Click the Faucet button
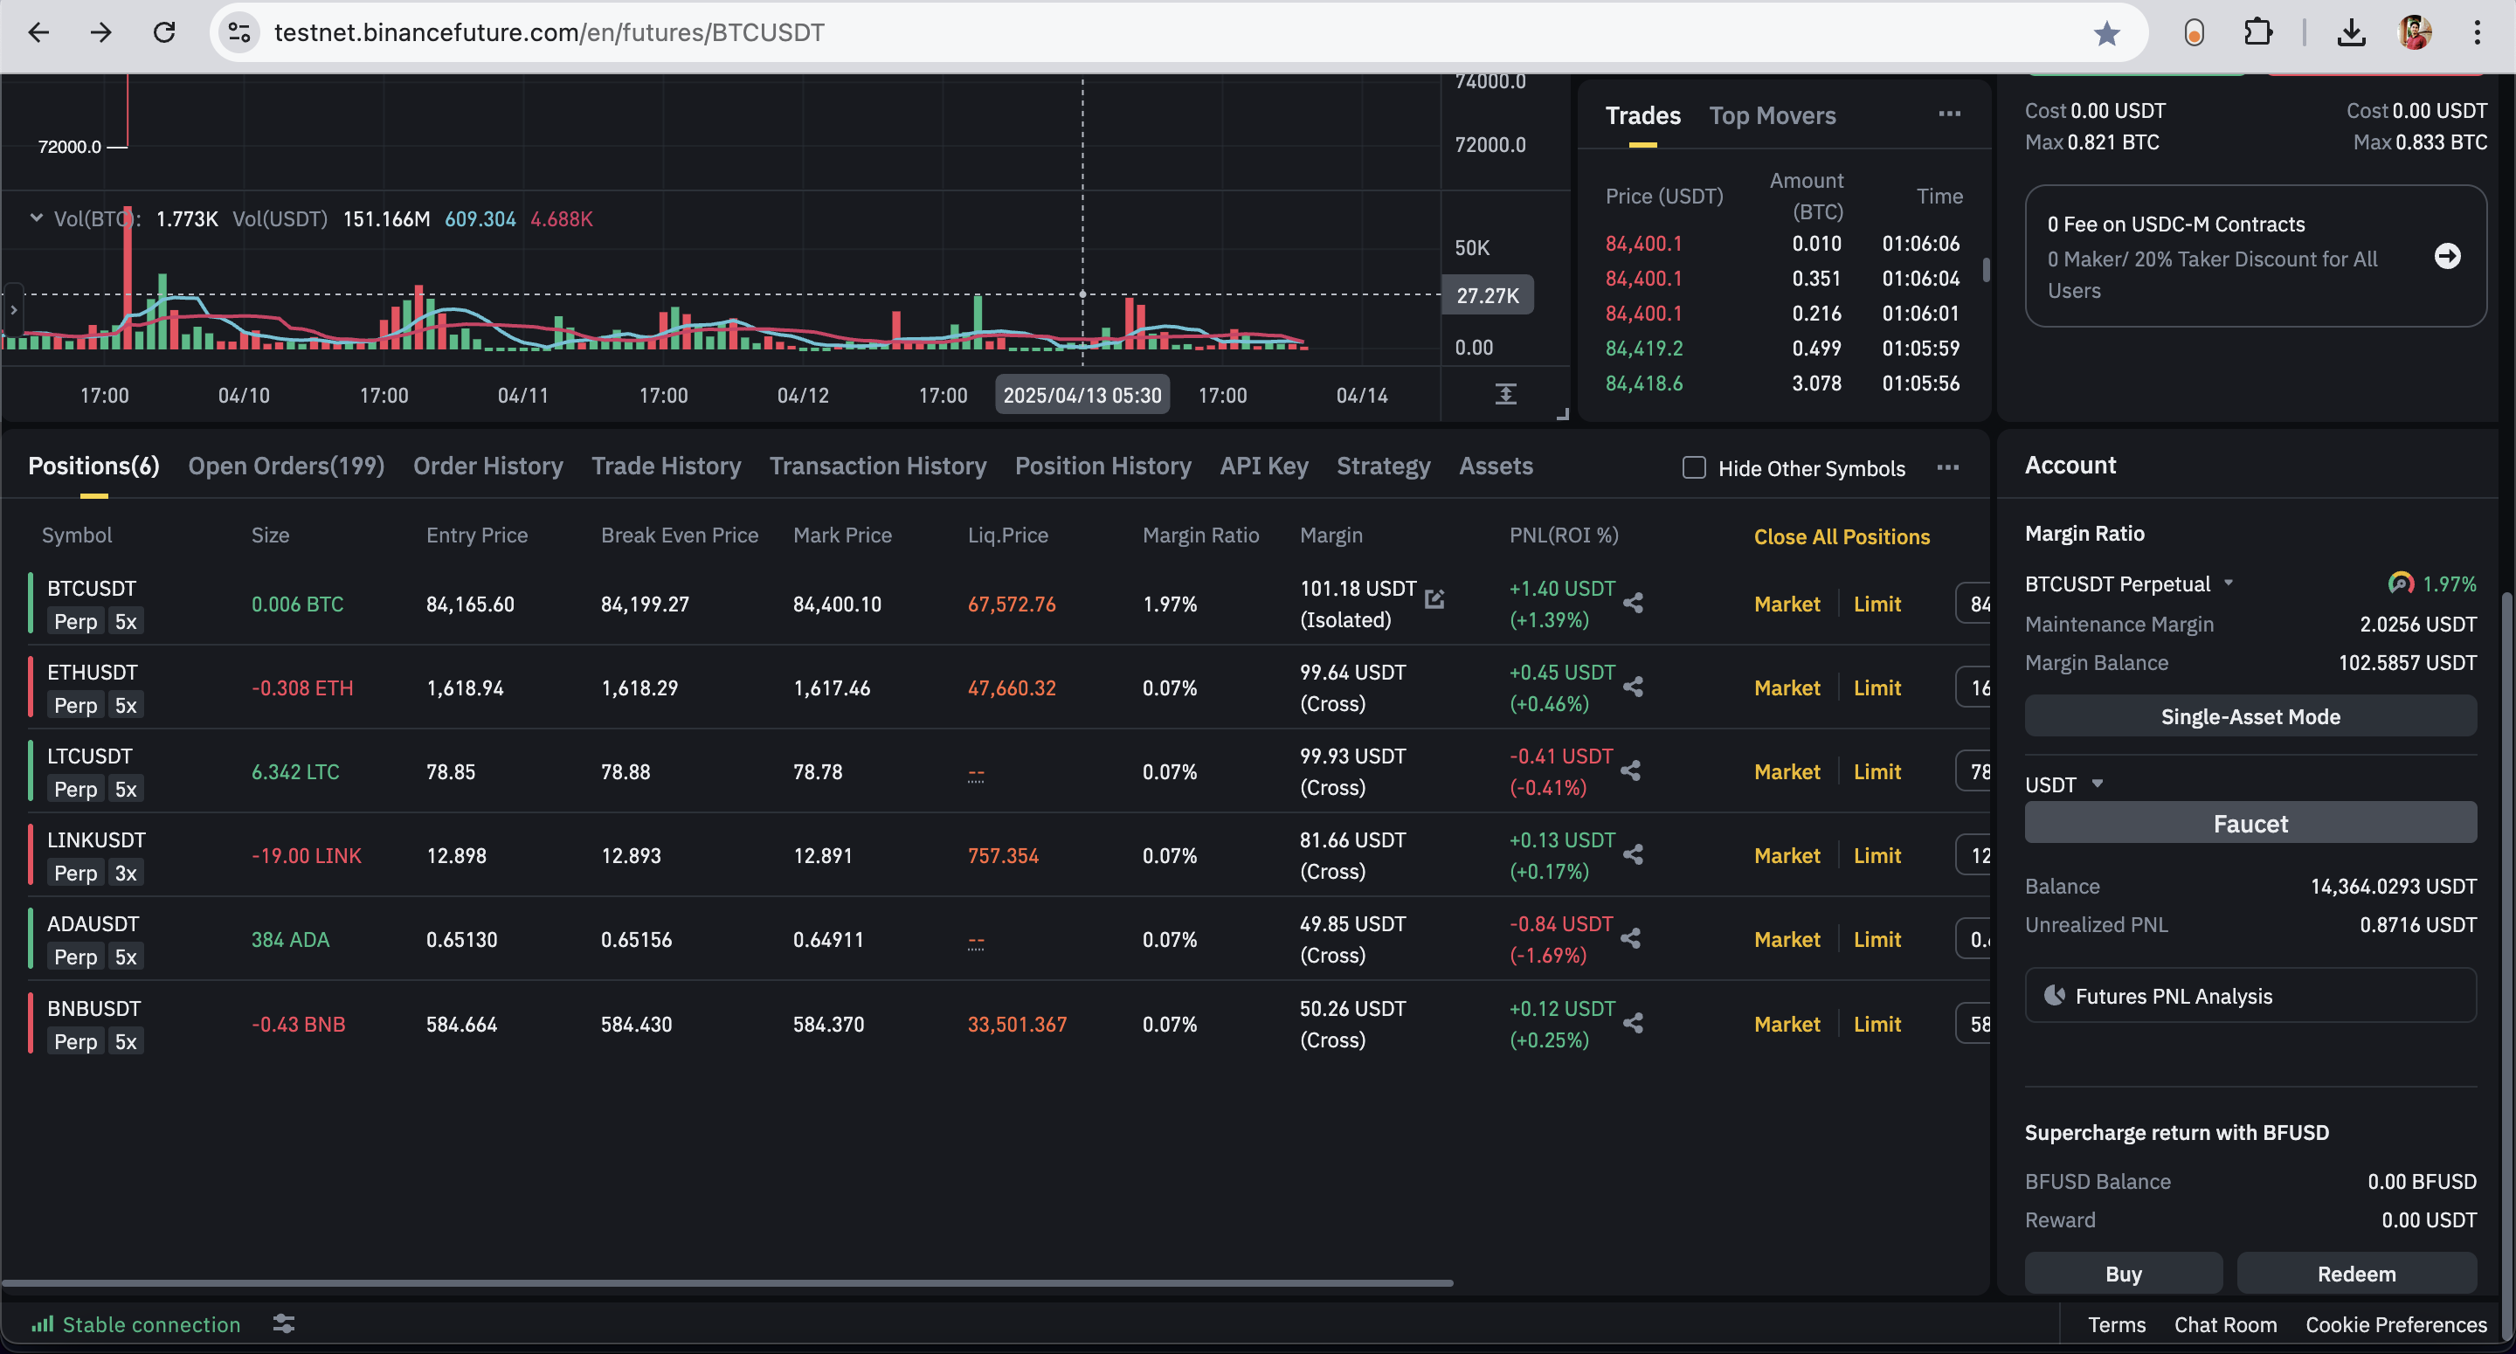The width and height of the screenshot is (2516, 1354). point(2250,823)
